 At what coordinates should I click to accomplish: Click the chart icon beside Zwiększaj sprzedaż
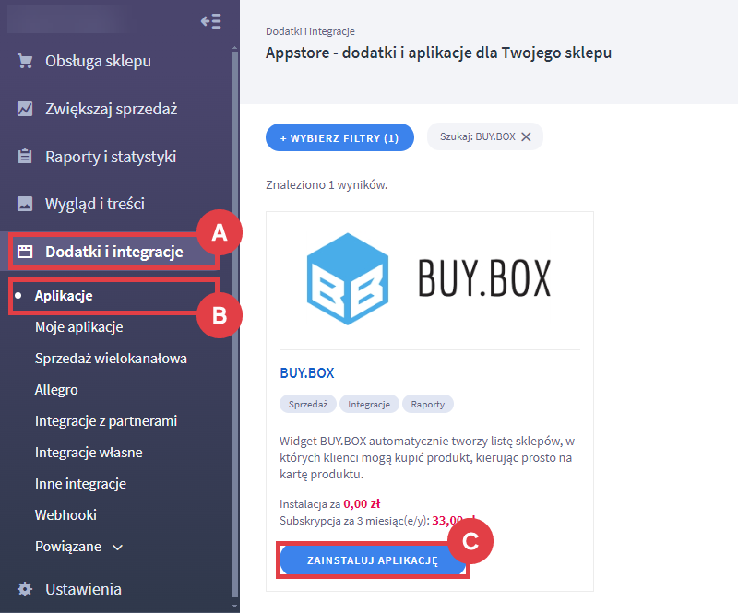[25, 109]
